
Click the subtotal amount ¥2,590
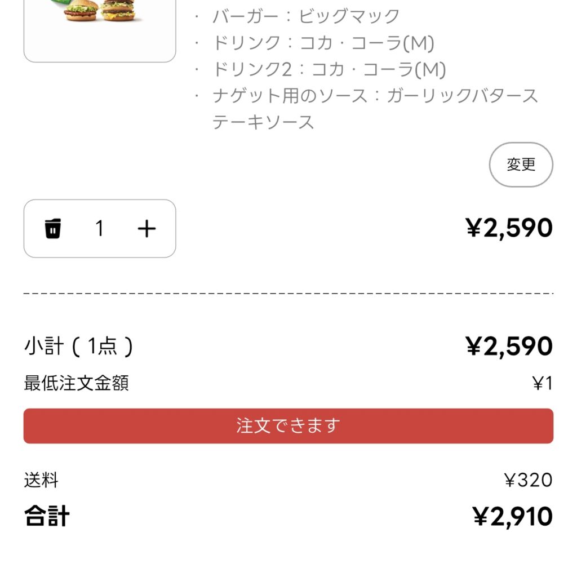click(x=509, y=346)
